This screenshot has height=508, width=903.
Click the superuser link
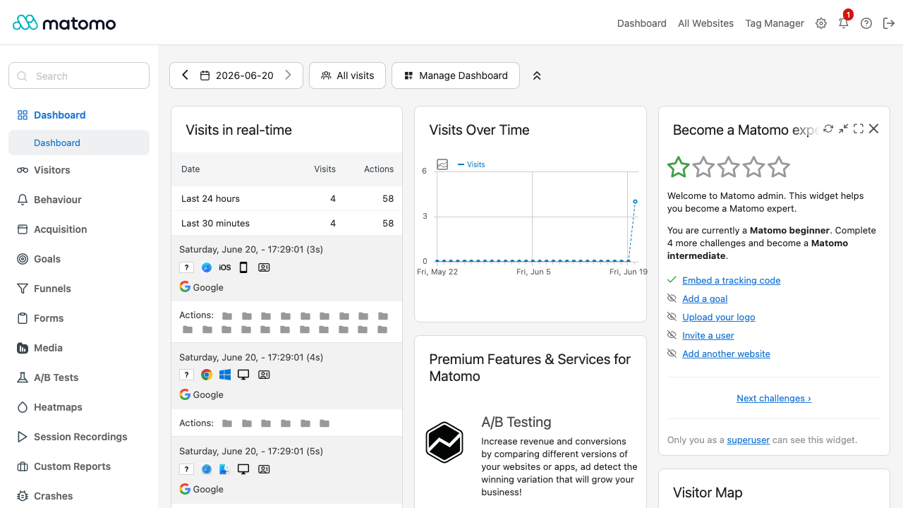click(x=749, y=440)
